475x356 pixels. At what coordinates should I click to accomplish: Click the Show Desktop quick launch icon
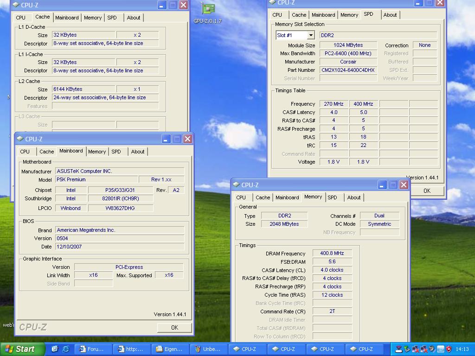click(x=55, y=349)
